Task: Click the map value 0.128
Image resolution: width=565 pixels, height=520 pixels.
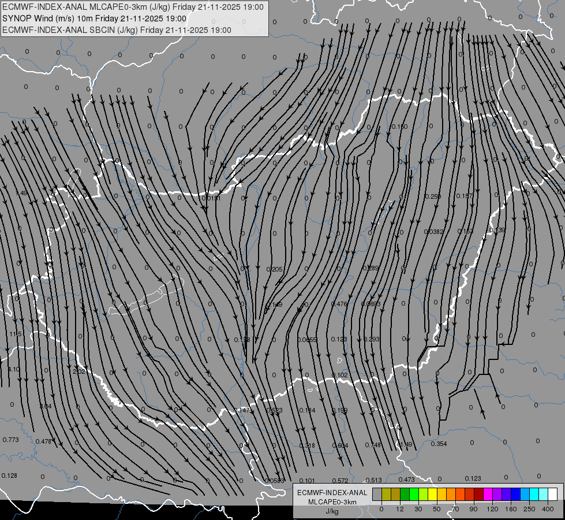Action: coord(9,476)
